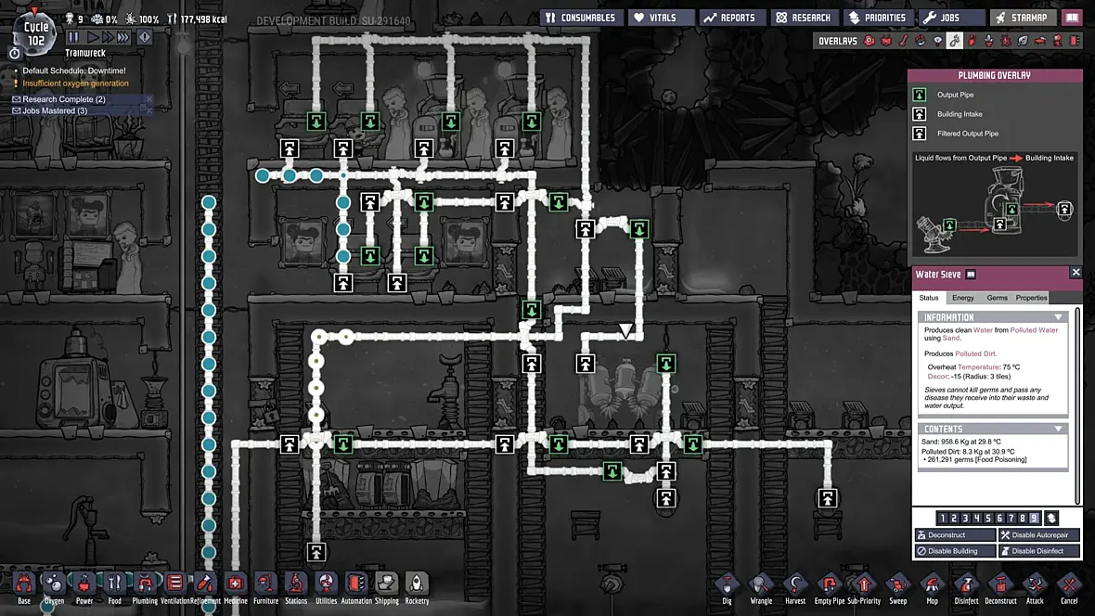Screen dimensions: 1095x616
Task: Select the Disinfect tool
Action: 967,589
